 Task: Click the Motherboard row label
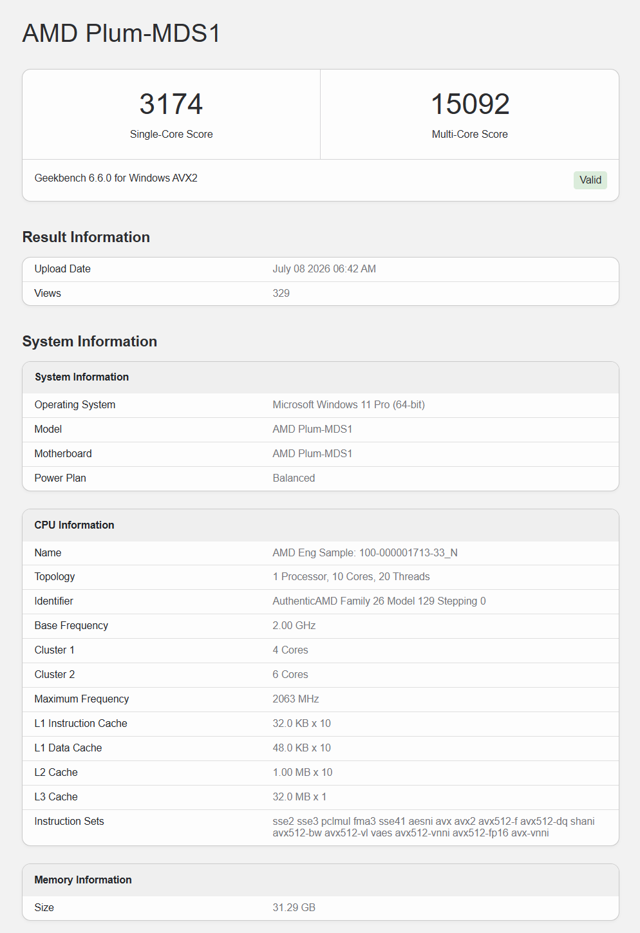click(x=63, y=453)
